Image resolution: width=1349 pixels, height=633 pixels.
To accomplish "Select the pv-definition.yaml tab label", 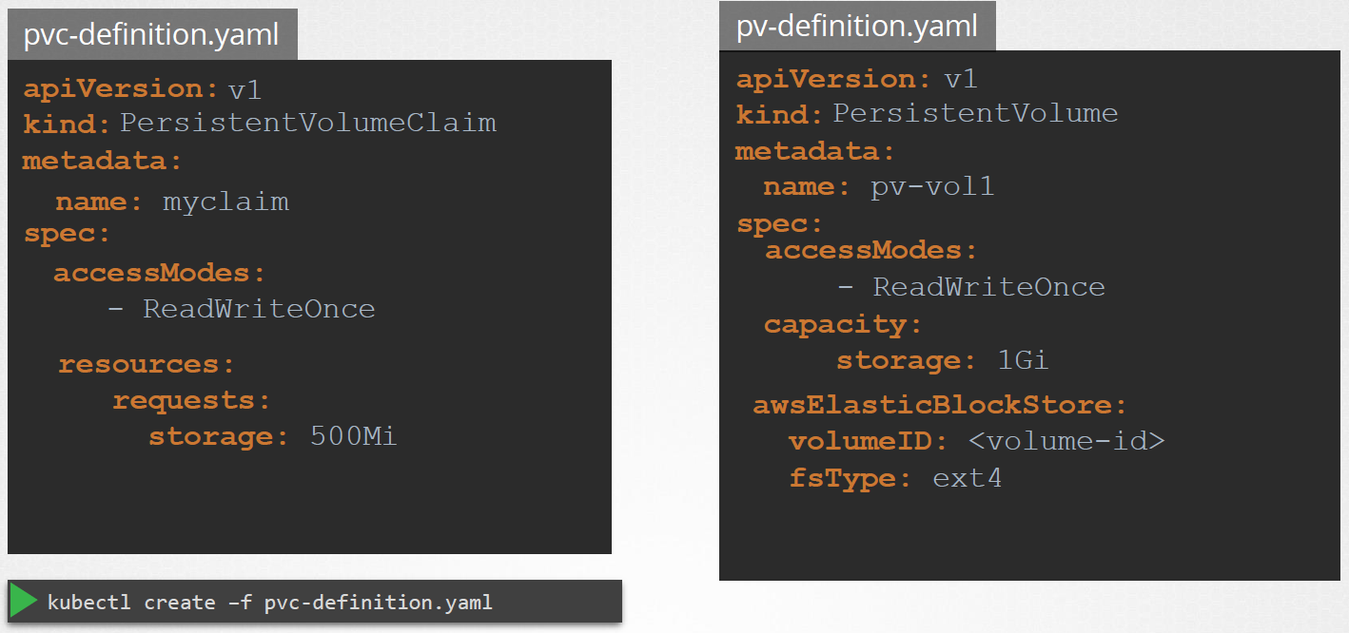I will tap(856, 26).
